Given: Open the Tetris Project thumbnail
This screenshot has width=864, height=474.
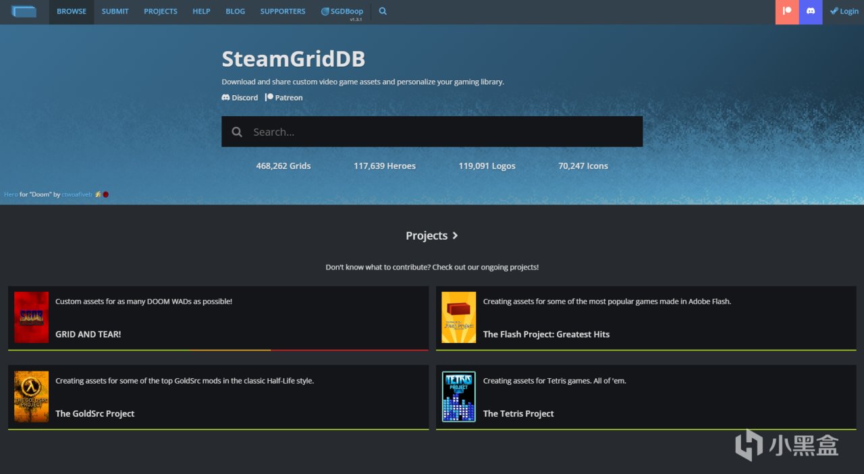Looking at the screenshot, I should point(459,396).
